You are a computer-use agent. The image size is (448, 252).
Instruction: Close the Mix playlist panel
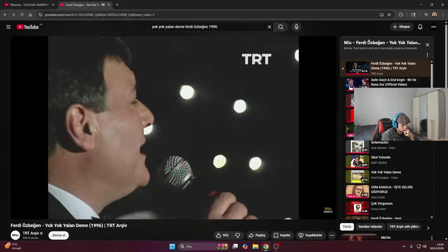point(427,45)
